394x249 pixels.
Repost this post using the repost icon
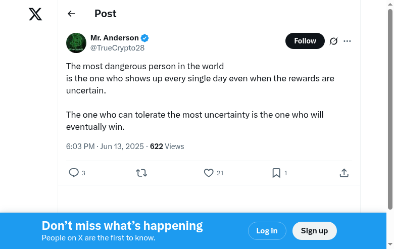141,173
